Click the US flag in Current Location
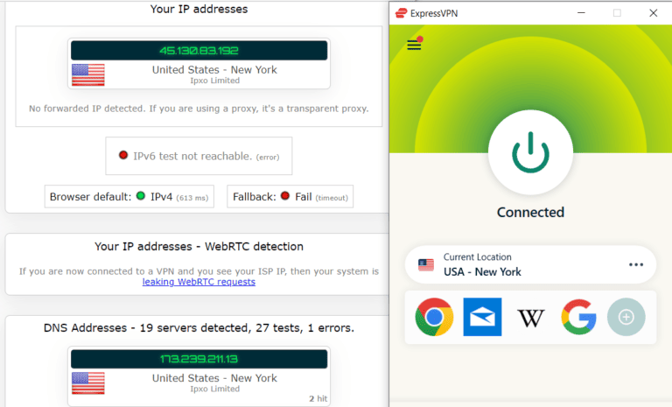The image size is (672, 407). pyautogui.click(x=426, y=265)
